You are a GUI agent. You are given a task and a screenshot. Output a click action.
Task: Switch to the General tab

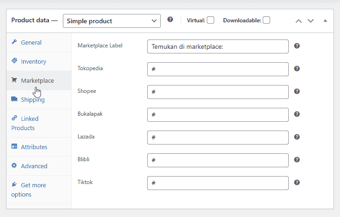click(39, 42)
